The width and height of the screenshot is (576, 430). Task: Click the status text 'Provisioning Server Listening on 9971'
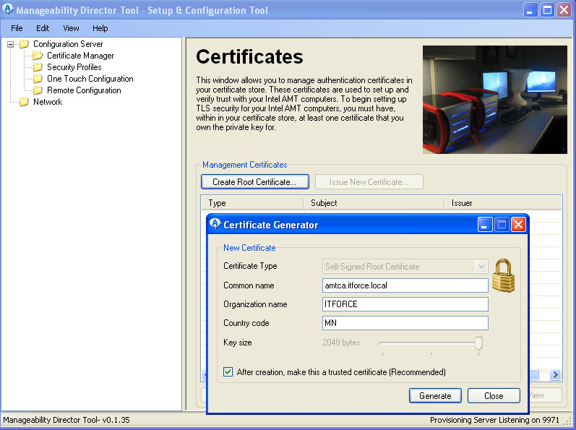tap(494, 420)
